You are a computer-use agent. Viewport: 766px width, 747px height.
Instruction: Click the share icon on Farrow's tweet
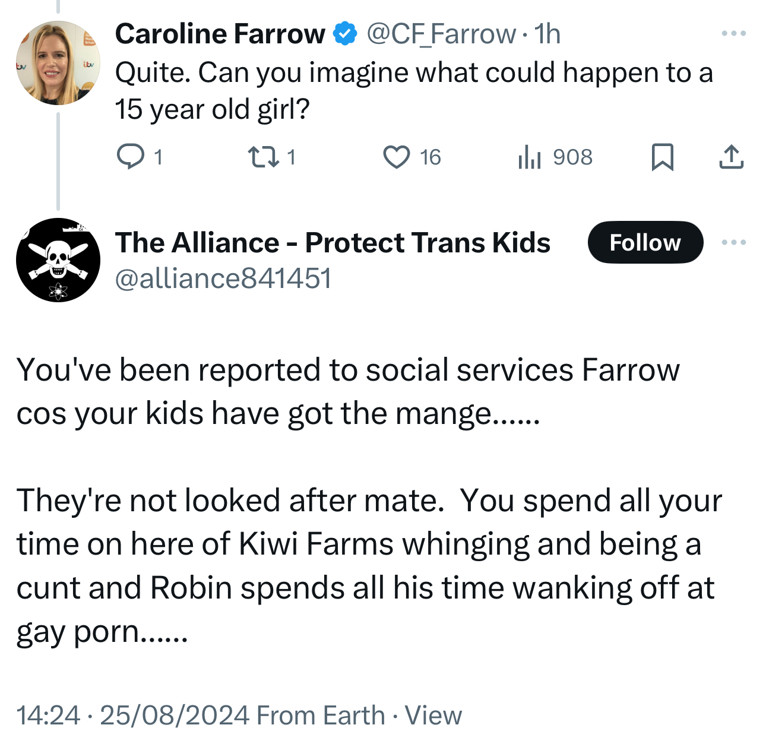pyautogui.click(x=731, y=157)
